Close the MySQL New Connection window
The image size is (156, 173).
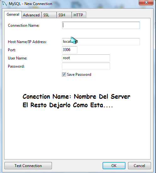click(x=146, y=2)
